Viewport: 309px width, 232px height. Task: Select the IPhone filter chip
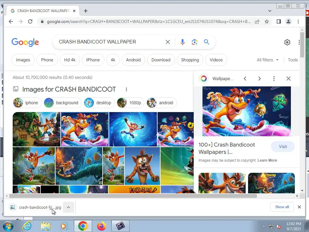click(93, 60)
